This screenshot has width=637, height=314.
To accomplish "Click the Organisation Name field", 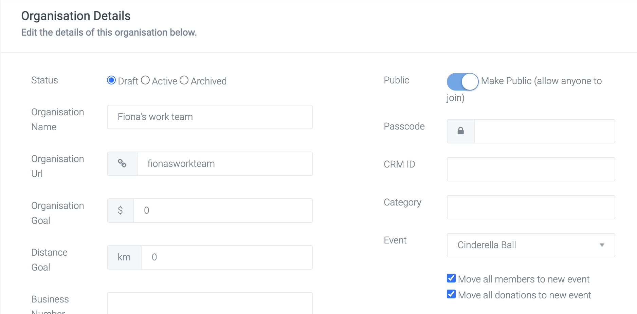I will (x=210, y=117).
